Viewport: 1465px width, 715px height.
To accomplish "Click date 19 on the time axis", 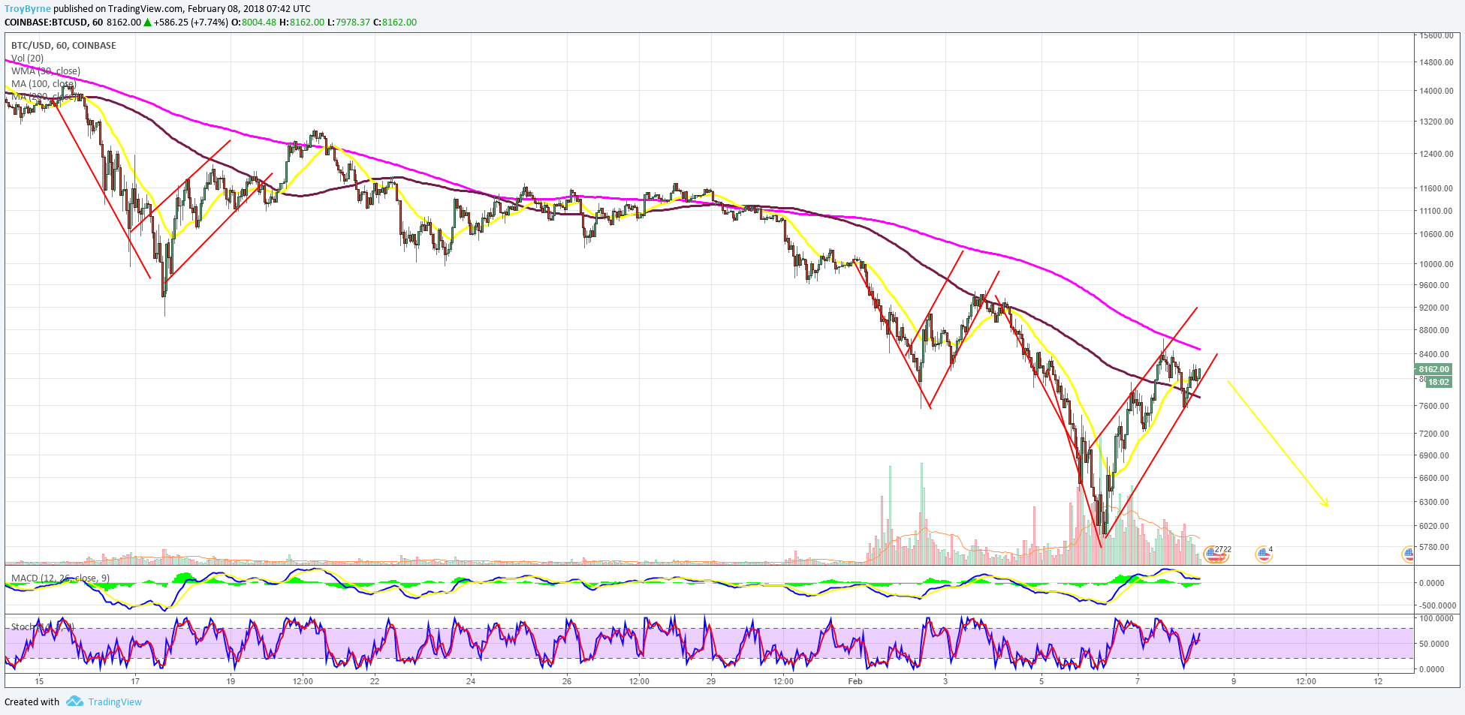I will [x=231, y=681].
